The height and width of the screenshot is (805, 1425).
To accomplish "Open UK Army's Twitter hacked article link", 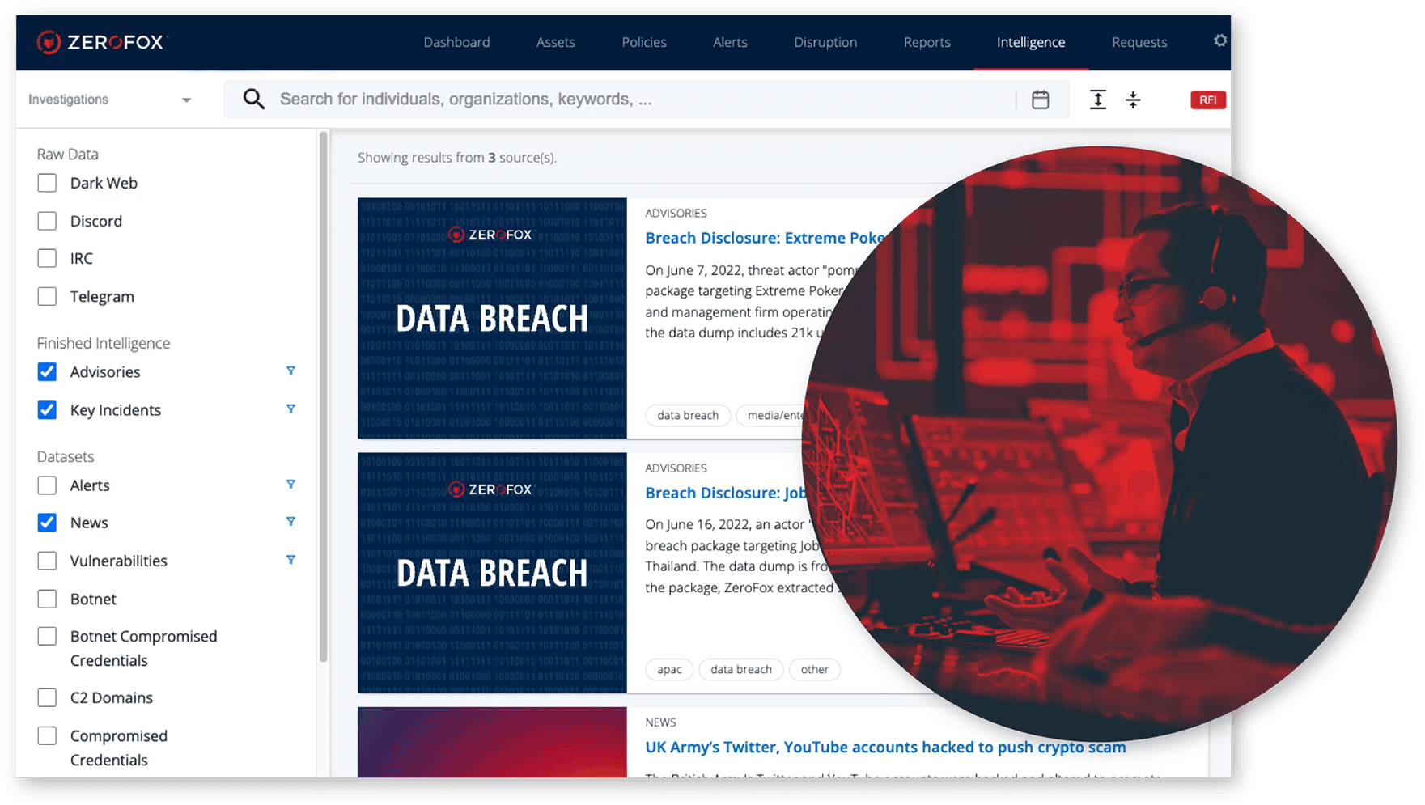I will 884,747.
